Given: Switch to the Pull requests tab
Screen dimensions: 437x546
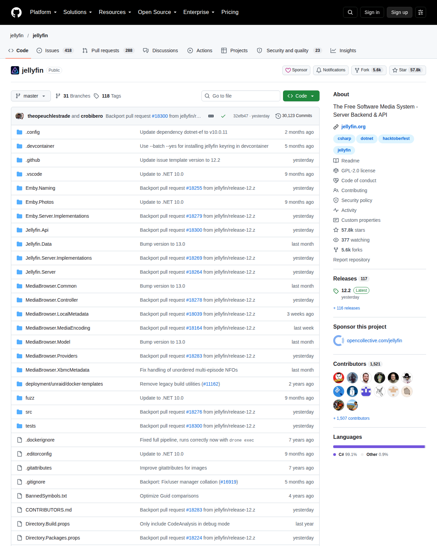Looking at the screenshot, I should pos(109,51).
